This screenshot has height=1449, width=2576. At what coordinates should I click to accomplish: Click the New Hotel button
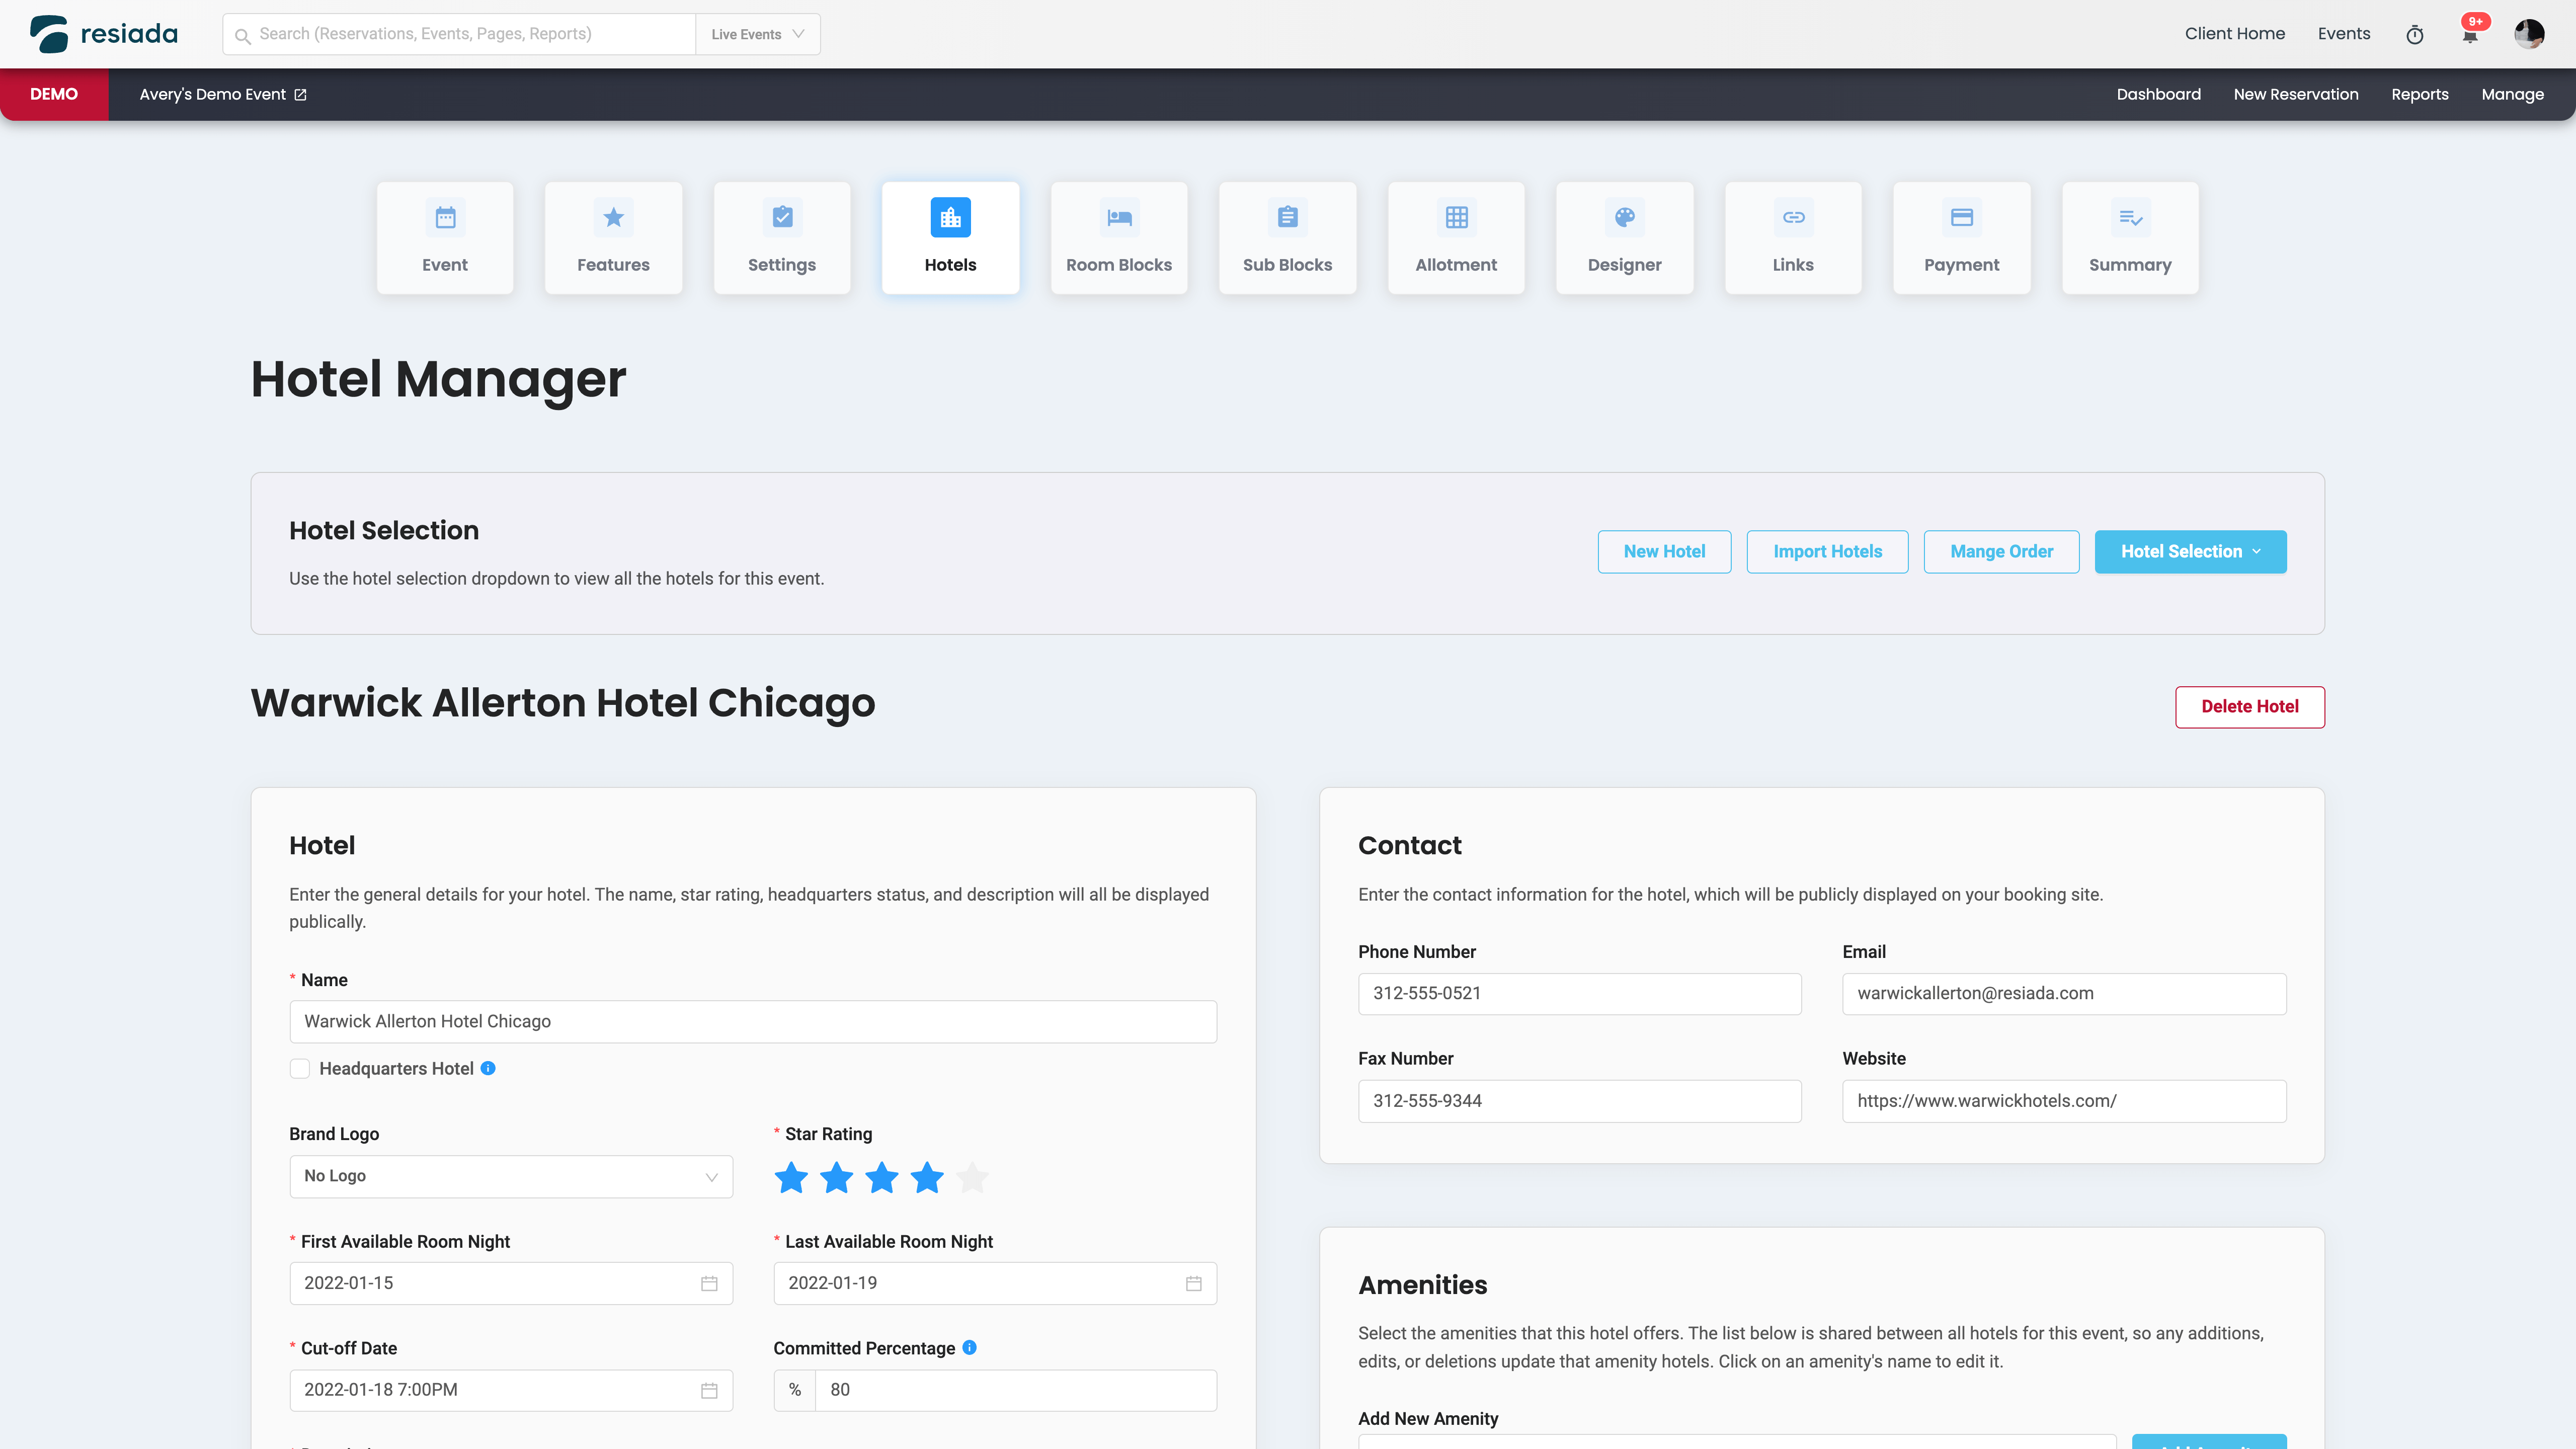coord(1664,551)
